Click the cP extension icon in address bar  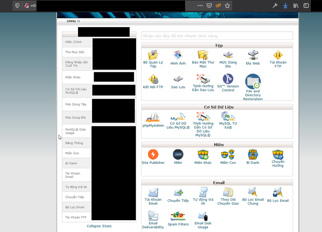click(x=218, y=5)
